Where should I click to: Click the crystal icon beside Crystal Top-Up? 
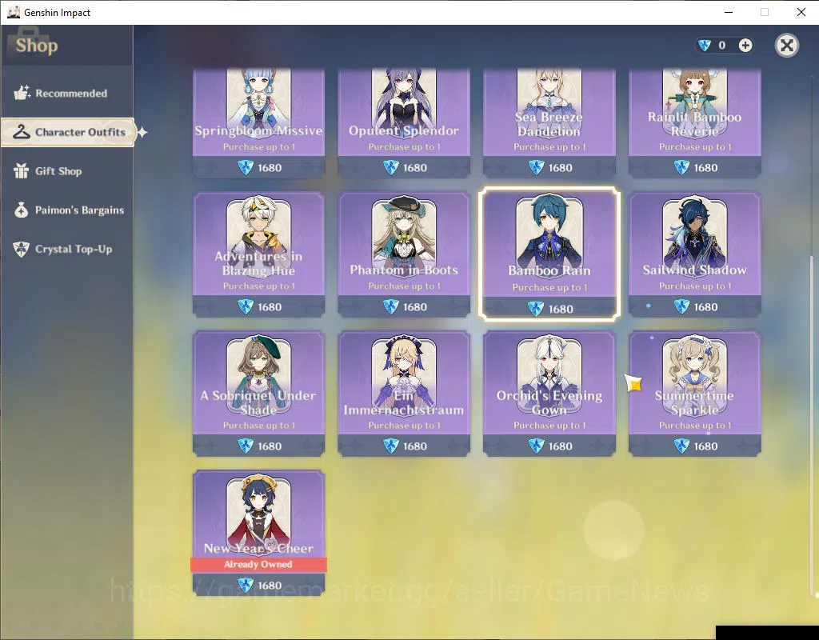[x=21, y=250]
